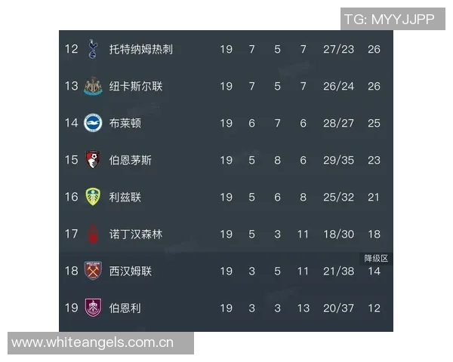Click 利兹联 goal record 25/32
Image resolution: width=453 pixels, height=362 pixels.
point(337,197)
